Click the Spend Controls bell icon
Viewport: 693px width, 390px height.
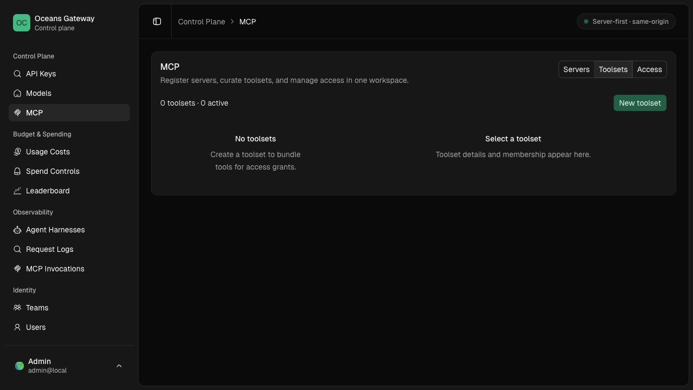(17, 171)
